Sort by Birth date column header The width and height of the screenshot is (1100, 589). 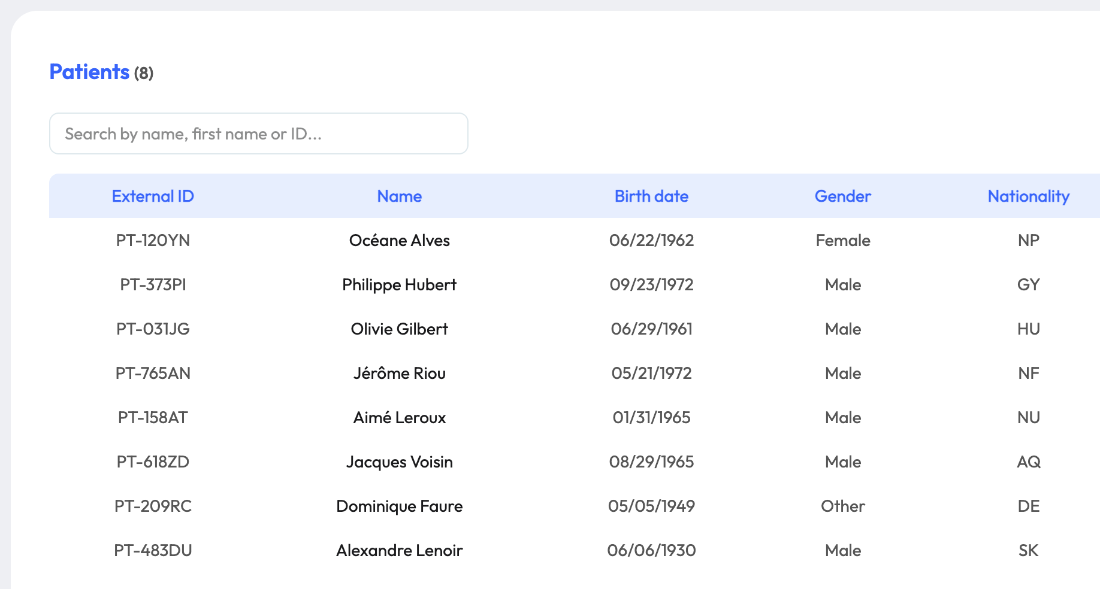[x=651, y=196]
